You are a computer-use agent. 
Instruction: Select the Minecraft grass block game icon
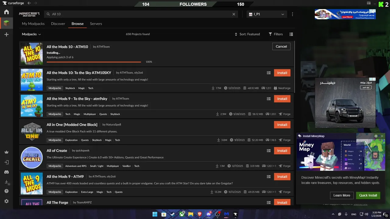click(6, 23)
